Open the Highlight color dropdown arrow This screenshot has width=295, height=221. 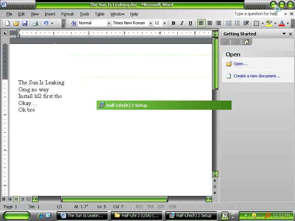pyautogui.click(x=275, y=23)
